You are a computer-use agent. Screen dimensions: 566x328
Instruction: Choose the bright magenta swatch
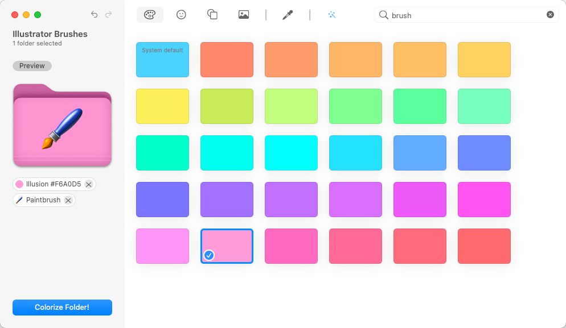pyautogui.click(x=484, y=200)
